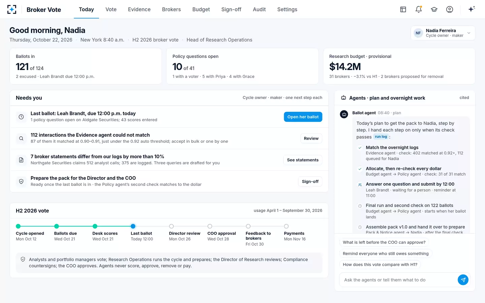Click Review for unmatched interactions
This screenshot has height=303, width=485.
tap(311, 138)
